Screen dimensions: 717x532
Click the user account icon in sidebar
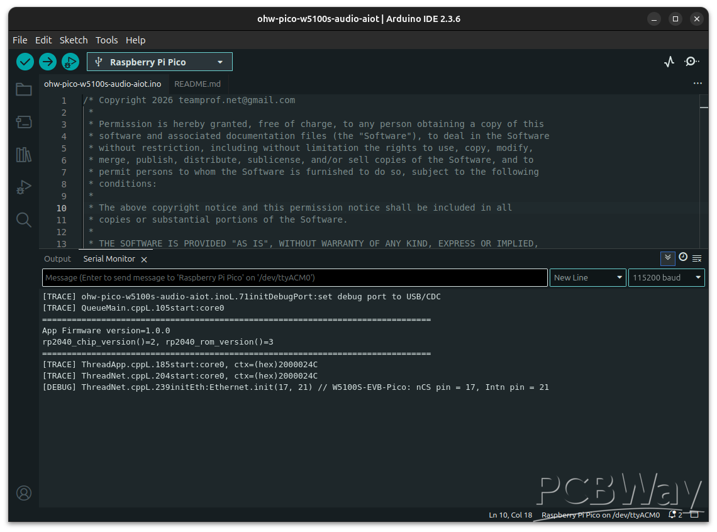pyautogui.click(x=24, y=492)
